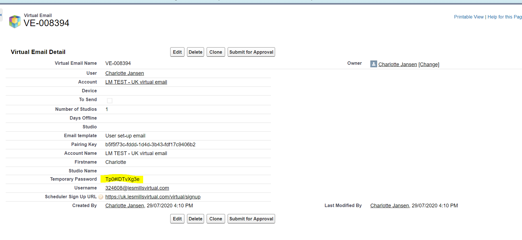Click the top Clone button
Image resolution: width=522 pixels, height=240 pixels.
(216, 52)
